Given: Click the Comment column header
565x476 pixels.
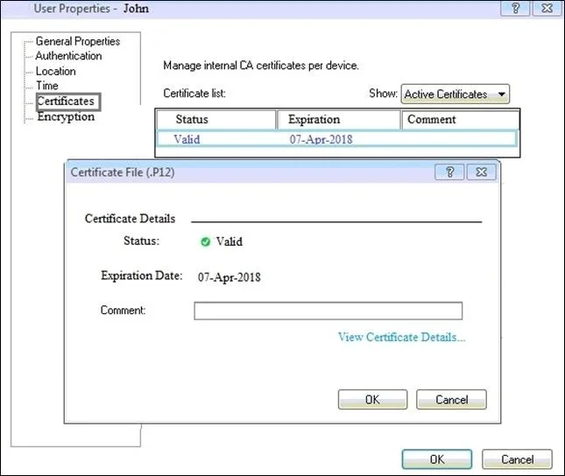Looking at the screenshot, I should click(x=460, y=120).
